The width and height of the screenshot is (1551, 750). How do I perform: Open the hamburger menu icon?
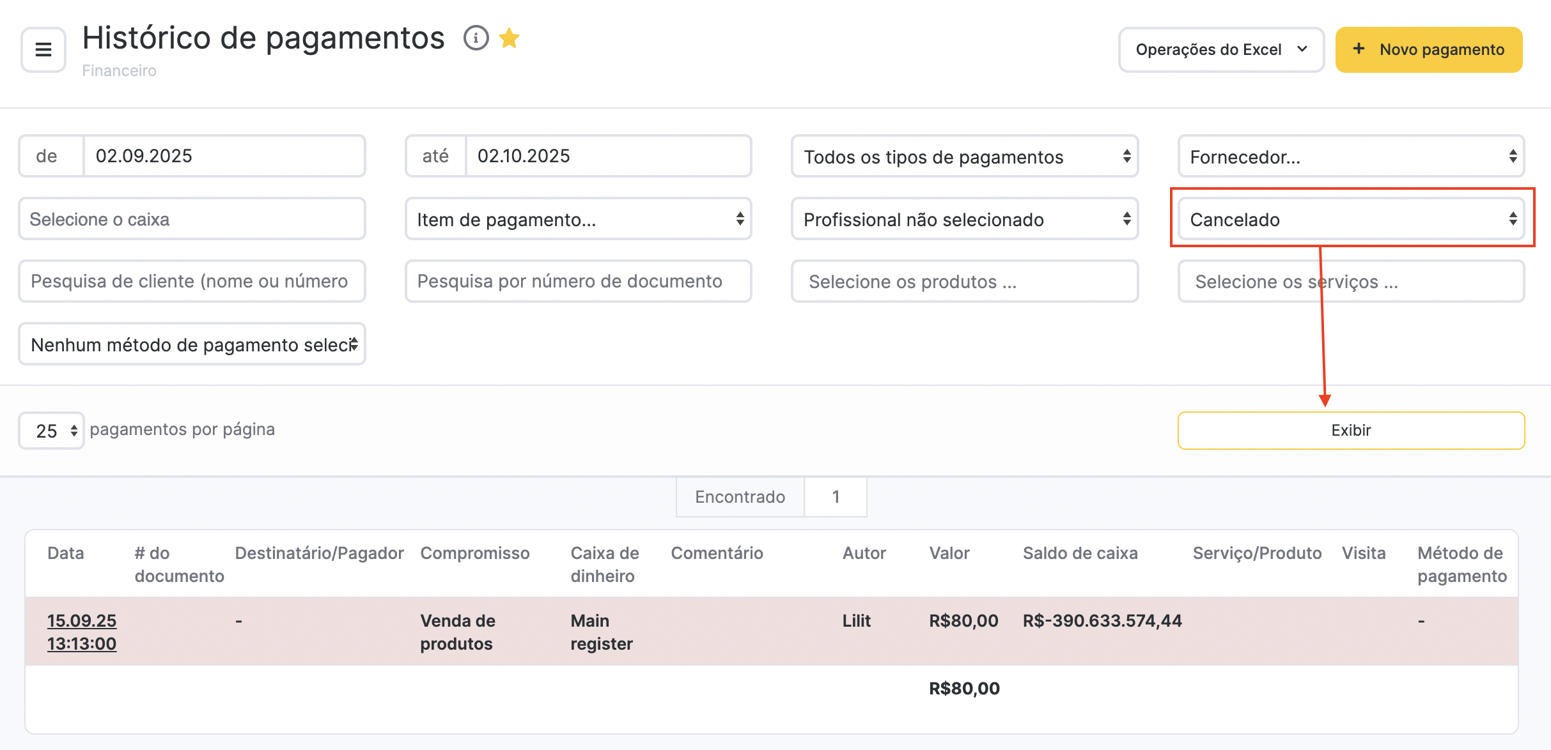(43, 49)
